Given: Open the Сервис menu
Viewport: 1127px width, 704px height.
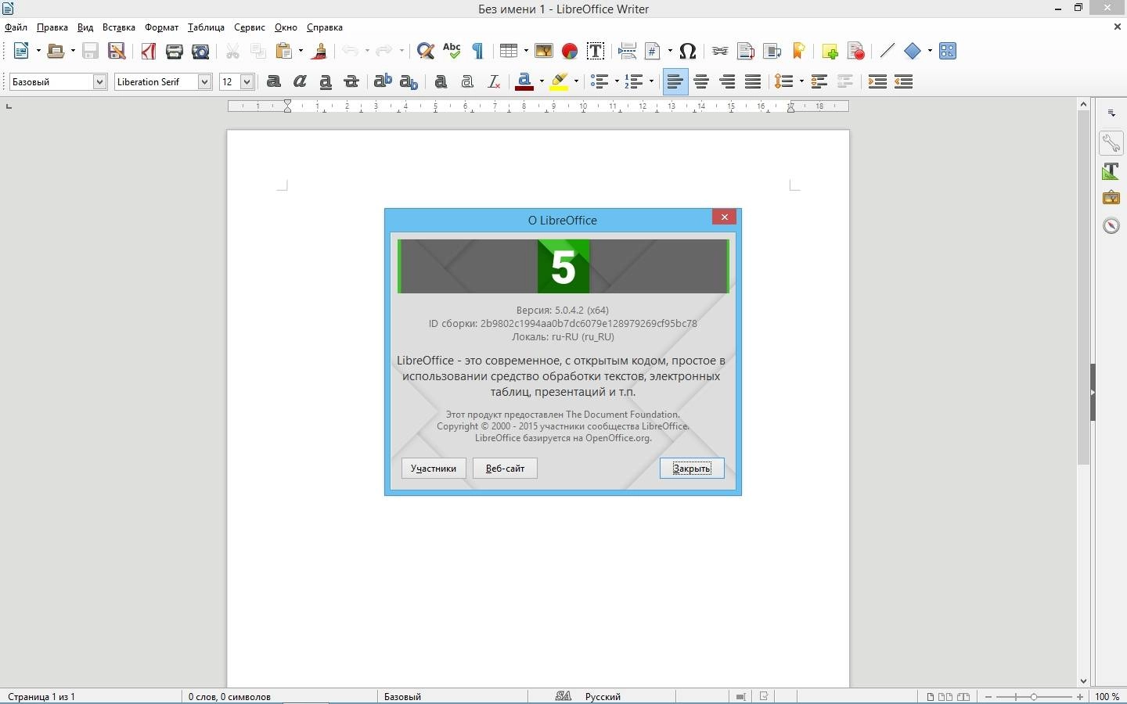Looking at the screenshot, I should click(250, 27).
